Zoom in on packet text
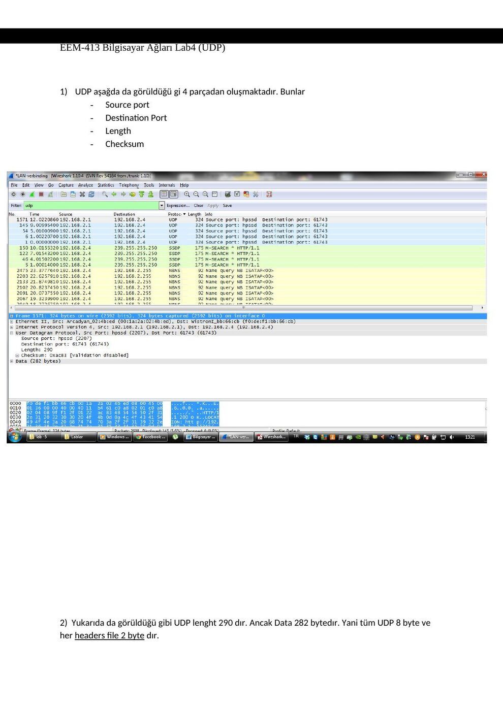Screen dimensions: 503x711 coord(187,195)
